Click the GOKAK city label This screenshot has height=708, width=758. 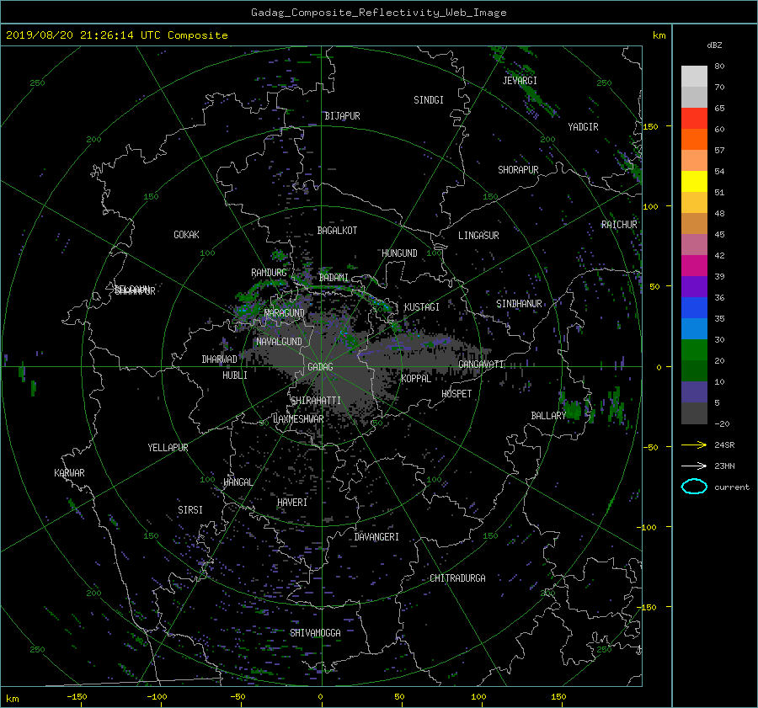click(x=187, y=235)
